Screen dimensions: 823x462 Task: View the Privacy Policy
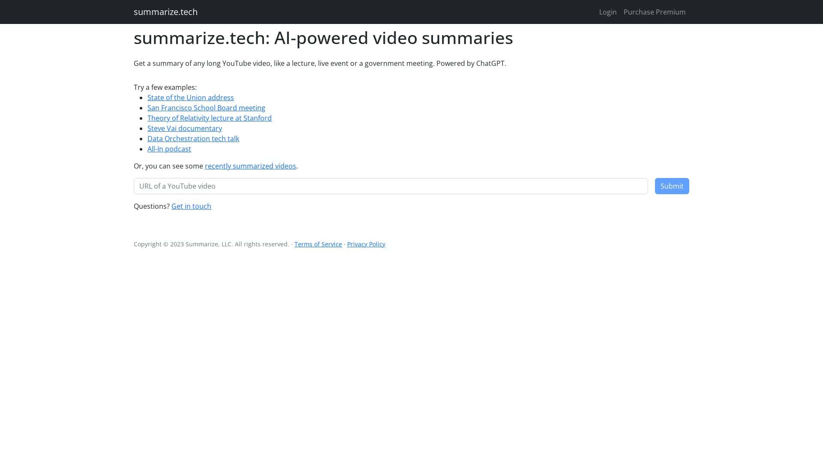[x=366, y=244]
